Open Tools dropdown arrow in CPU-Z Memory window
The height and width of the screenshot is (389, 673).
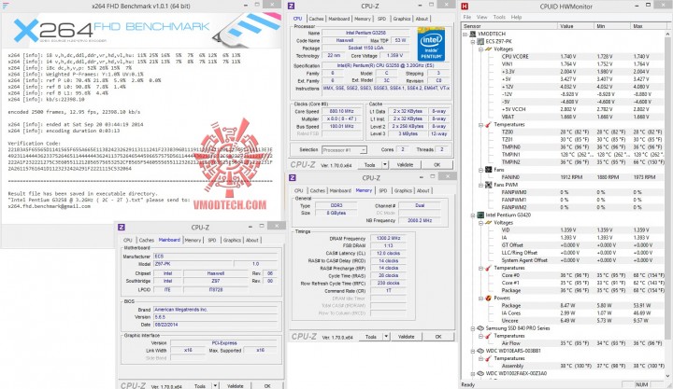click(386, 337)
